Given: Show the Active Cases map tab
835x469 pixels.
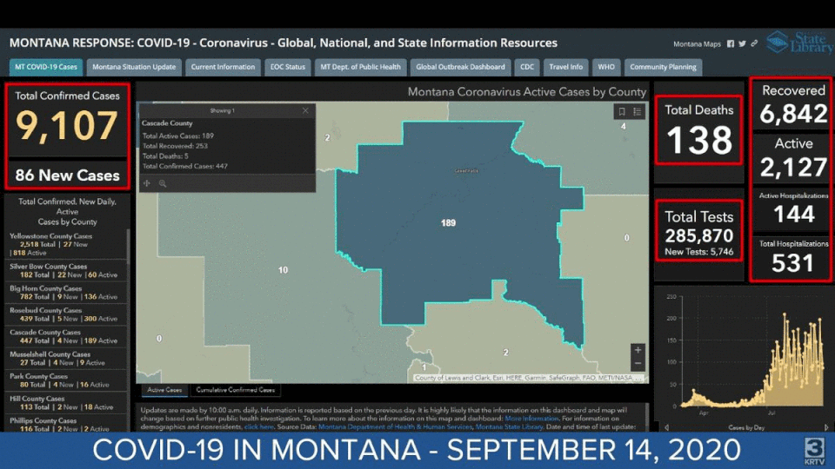Looking at the screenshot, I should coord(164,390).
